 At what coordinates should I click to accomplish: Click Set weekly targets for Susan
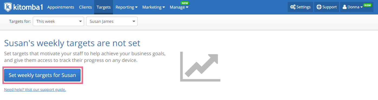42,75
